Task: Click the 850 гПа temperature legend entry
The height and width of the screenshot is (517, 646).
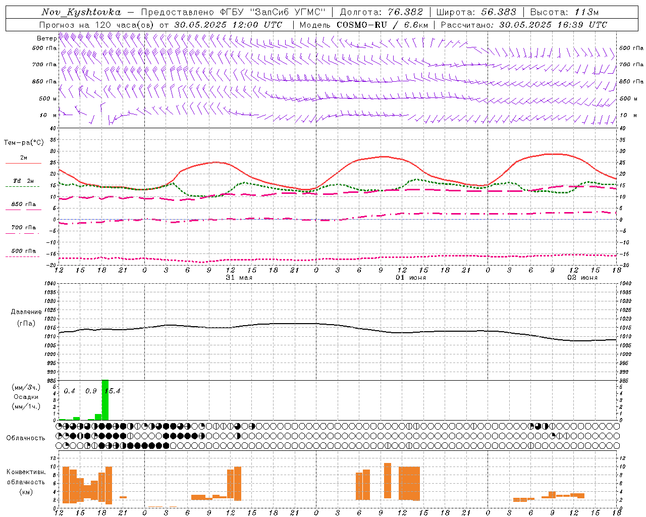Action: coord(24,204)
